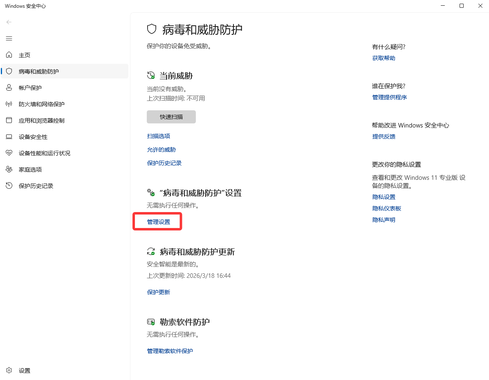Screen dimensions: 489x380
Task: Click 提供反馈 link
Action: [x=384, y=136]
